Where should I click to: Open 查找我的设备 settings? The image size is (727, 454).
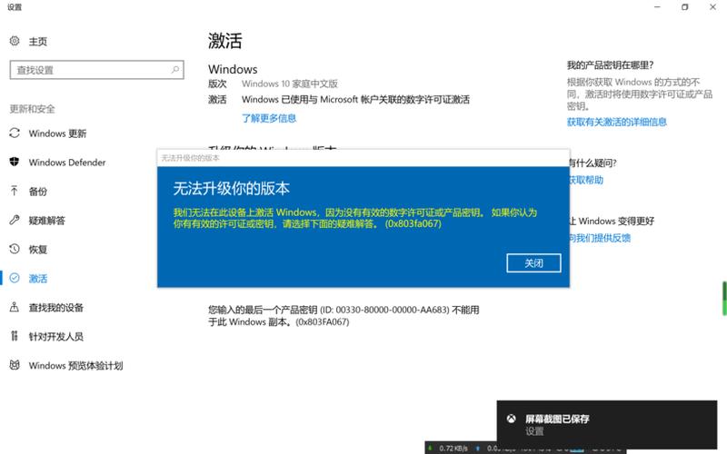pos(56,308)
